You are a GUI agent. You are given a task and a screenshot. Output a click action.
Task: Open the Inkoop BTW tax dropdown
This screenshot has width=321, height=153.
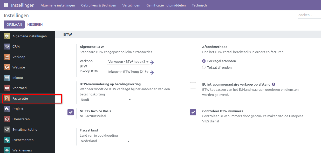pyautogui.click(x=128, y=72)
